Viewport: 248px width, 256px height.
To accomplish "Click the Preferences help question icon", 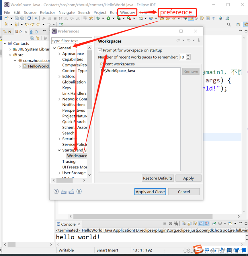I will [x=56, y=191].
